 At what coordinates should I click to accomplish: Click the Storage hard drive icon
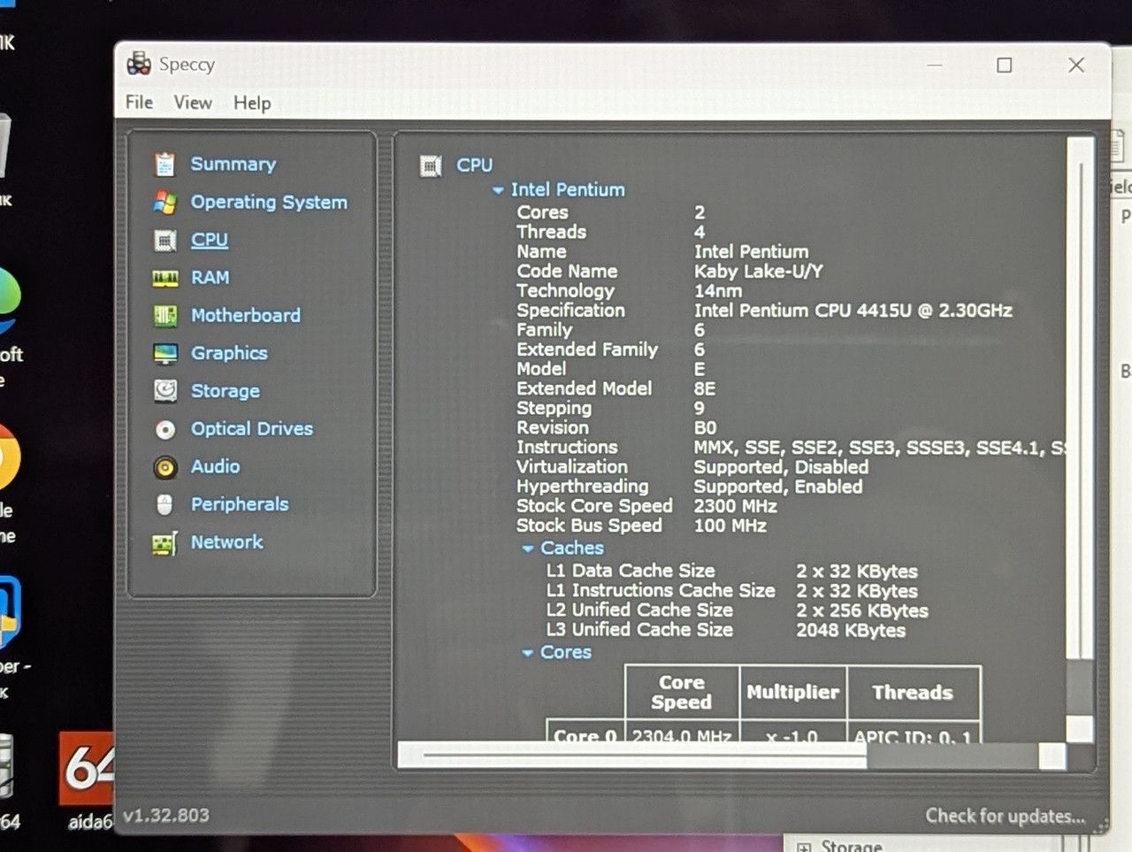pos(165,391)
